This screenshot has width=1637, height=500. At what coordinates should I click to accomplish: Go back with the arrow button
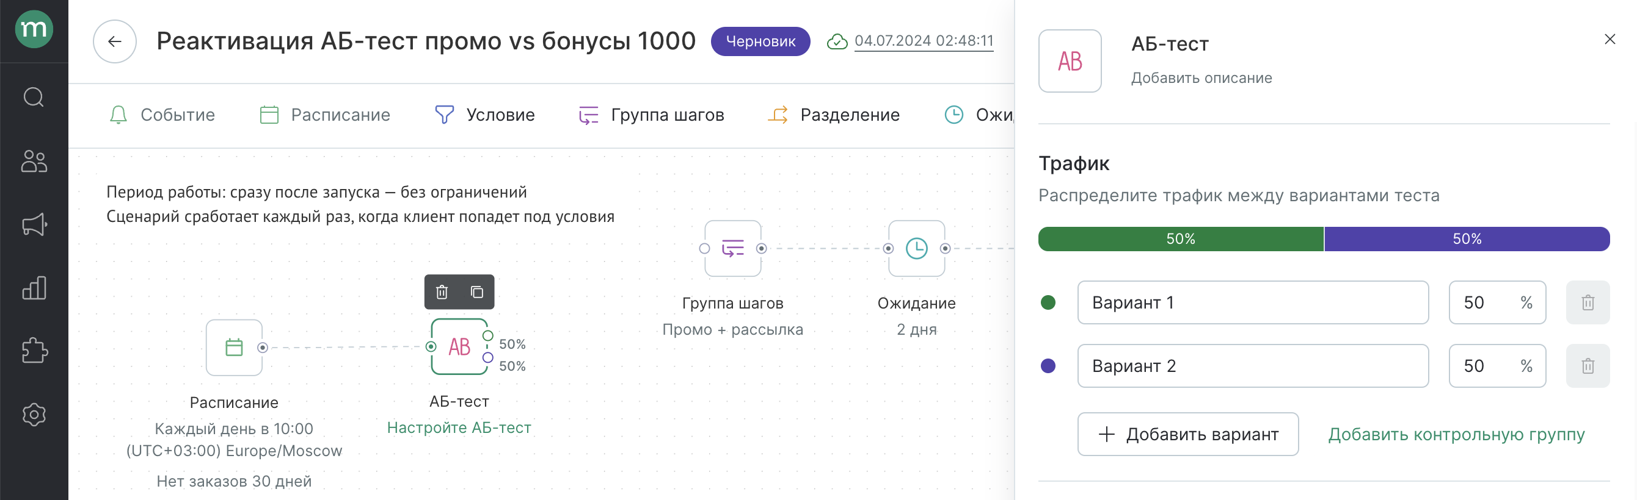[115, 42]
